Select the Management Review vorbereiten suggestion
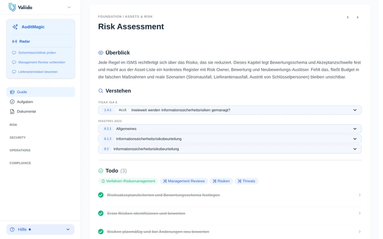The height and width of the screenshot is (239, 383). pyautogui.click(x=41, y=62)
